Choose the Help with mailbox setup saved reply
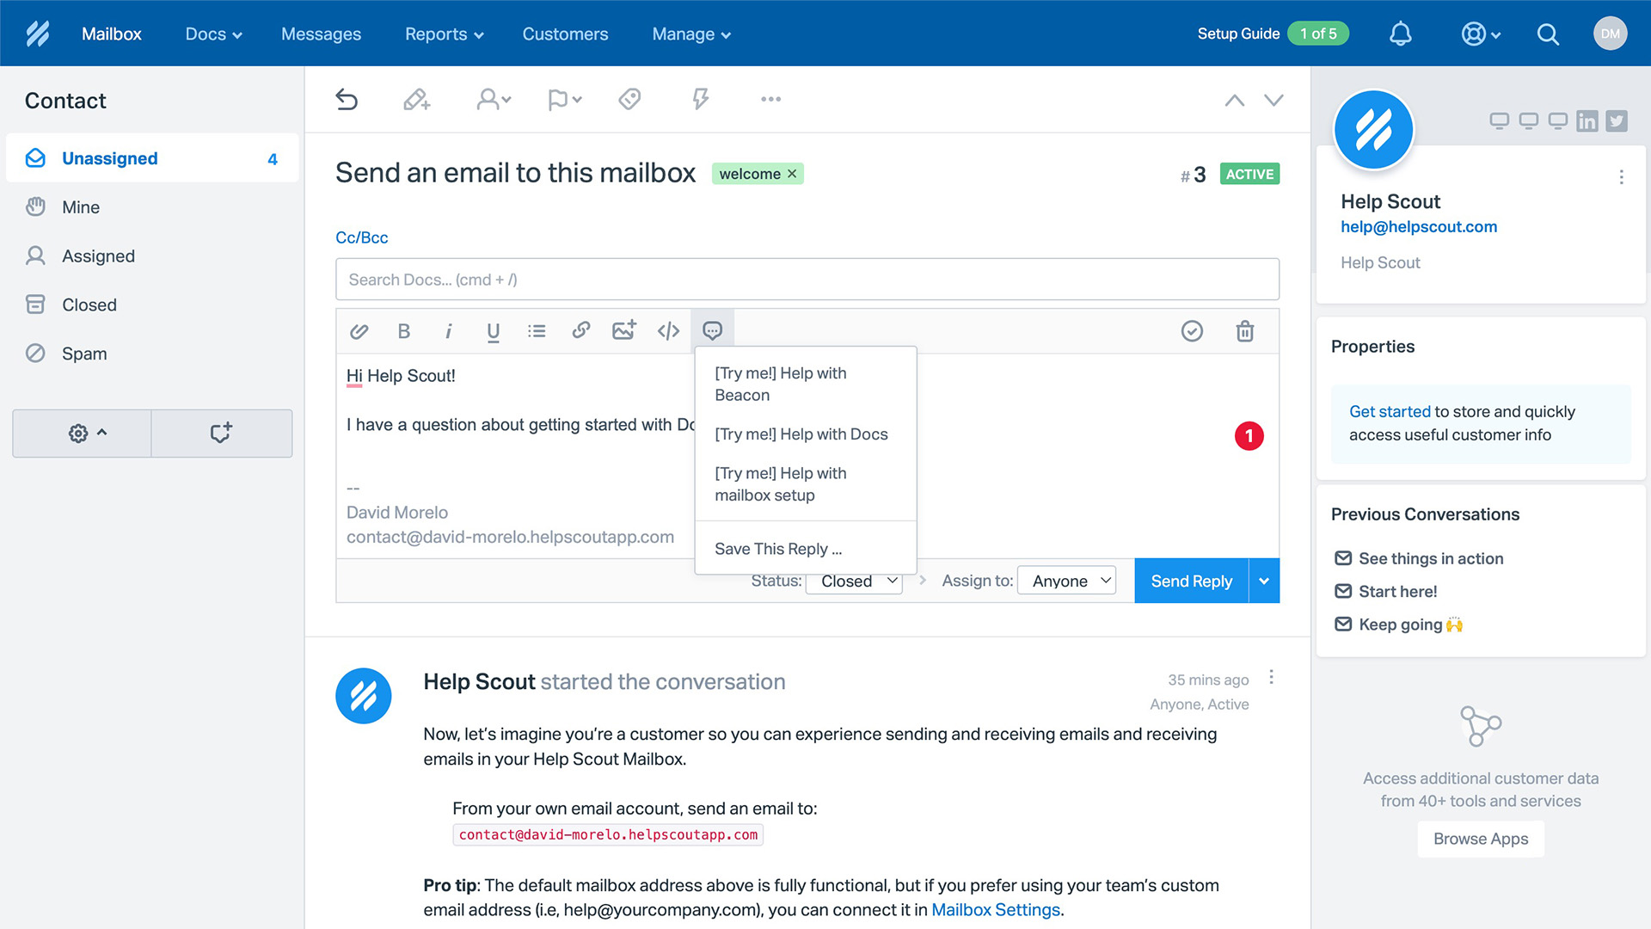The width and height of the screenshot is (1651, 929). (x=806, y=484)
